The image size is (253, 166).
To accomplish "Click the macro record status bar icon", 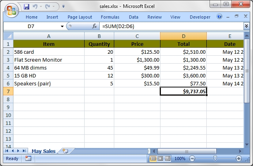I will pyautogui.click(x=28, y=158).
